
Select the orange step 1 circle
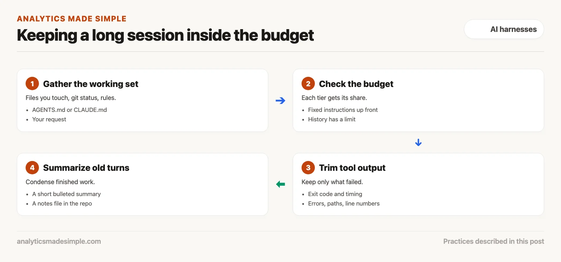[32, 83]
